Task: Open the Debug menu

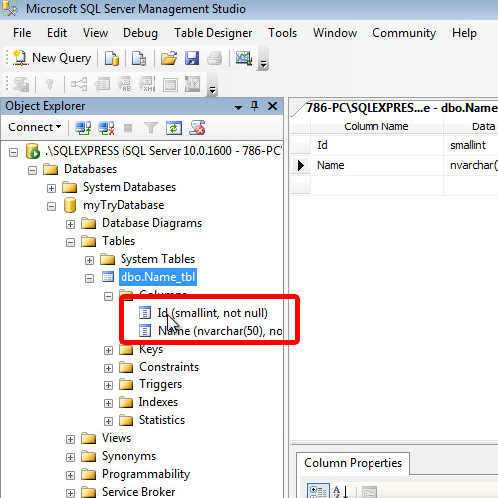Action: point(140,33)
